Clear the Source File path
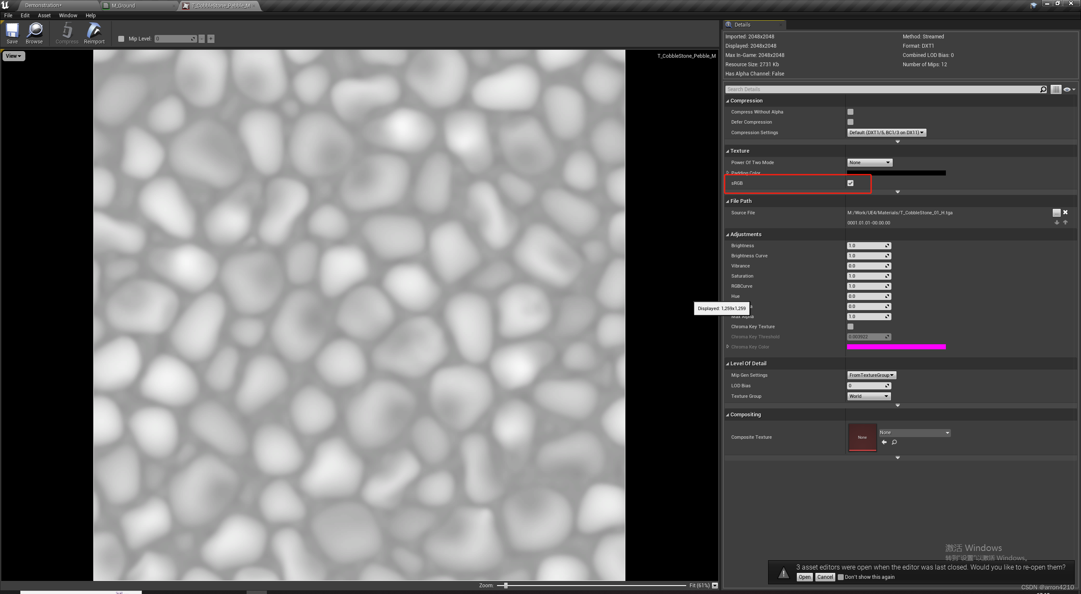This screenshot has width=1081, height=594. [x=1065, y=213]
